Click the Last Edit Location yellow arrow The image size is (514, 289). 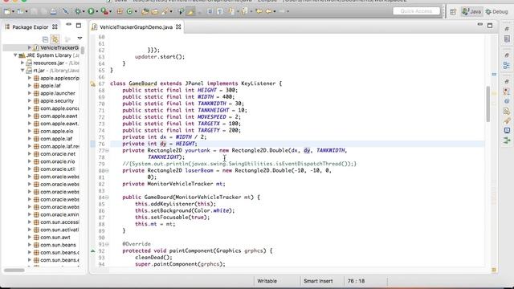pyautogui.click(x=259, y=11)
